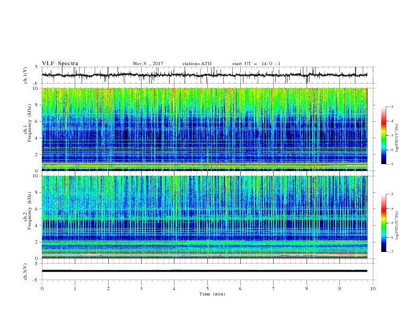The height and width of the screenshot is (324, 420).
Task: Click time axis tick label '7'
Action: coord(274,289)
